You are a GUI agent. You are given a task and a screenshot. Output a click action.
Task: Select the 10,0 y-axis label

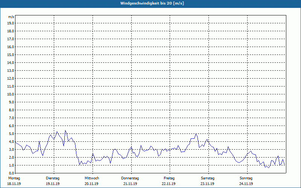coord(10,94)
